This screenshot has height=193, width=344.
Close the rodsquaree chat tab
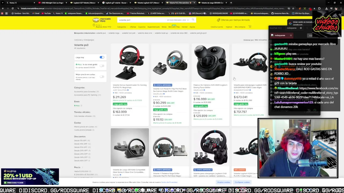291,35
